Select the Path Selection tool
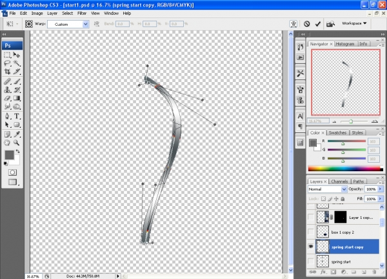Screen dimensions: 387x279 (7, 125)
